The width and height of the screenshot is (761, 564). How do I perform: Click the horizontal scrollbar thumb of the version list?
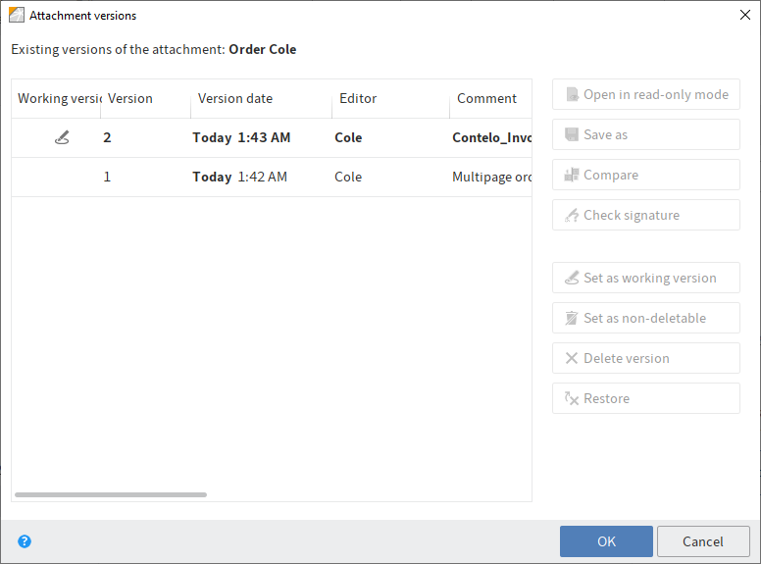click(111, 494)
